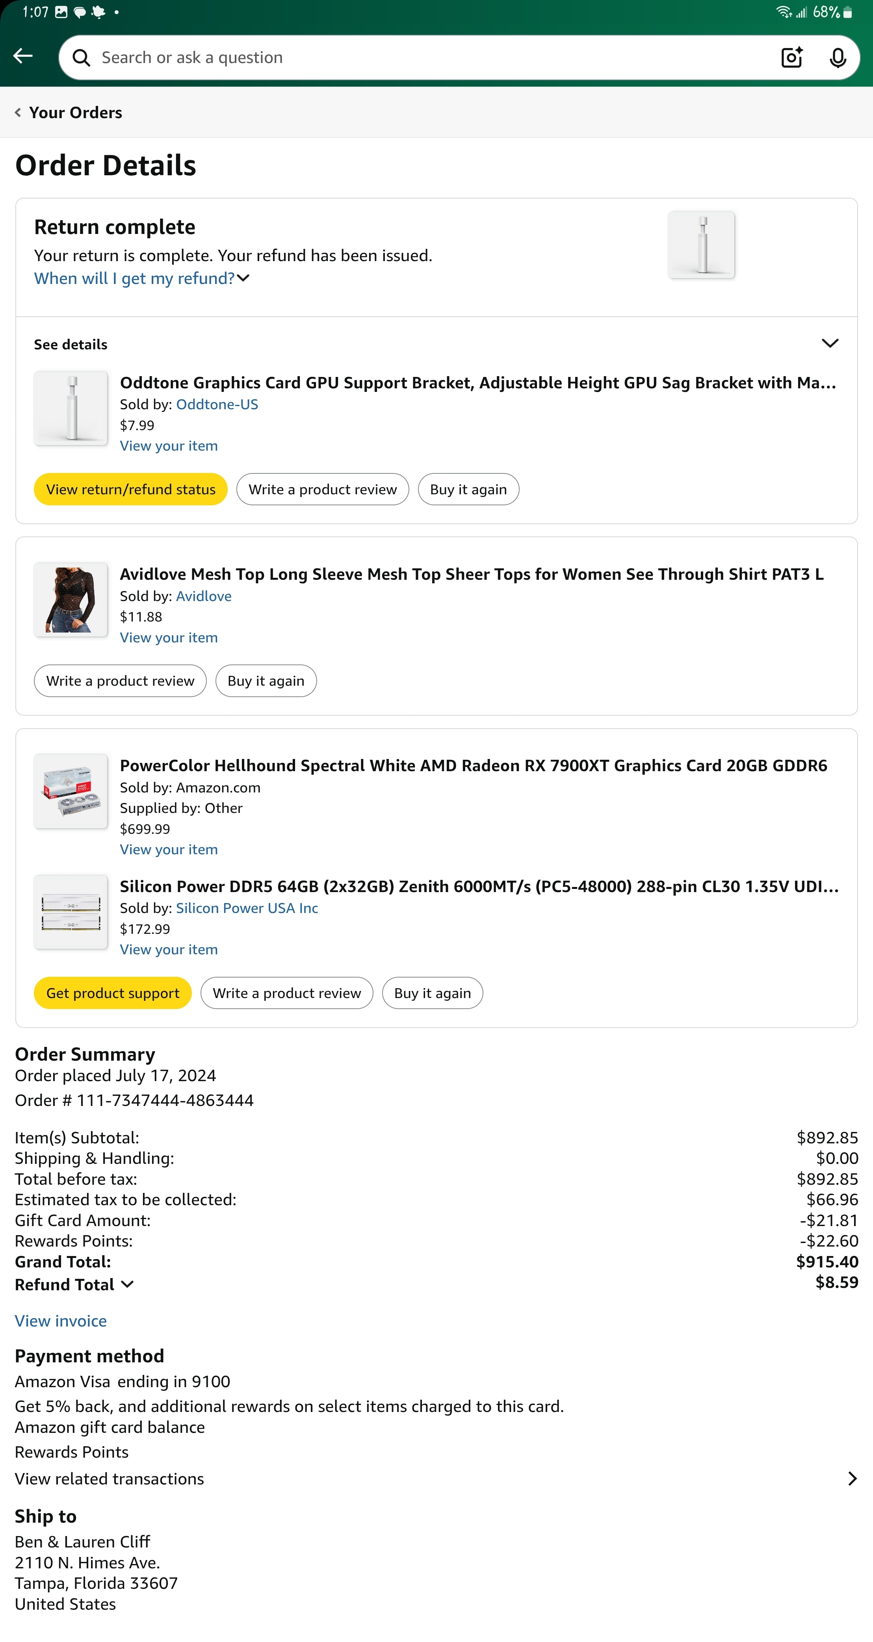The height and width of the screenshot is (1642, 873).
Task: Buy the Avidlove mesh top again
Action: [x=266, y=681]
